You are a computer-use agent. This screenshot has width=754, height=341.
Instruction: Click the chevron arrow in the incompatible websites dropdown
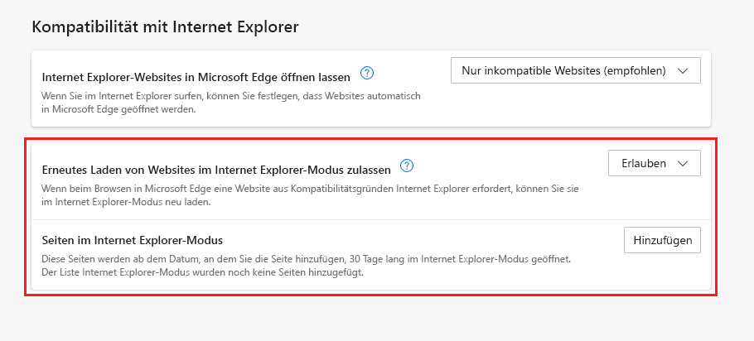click(x=683, y=70)
